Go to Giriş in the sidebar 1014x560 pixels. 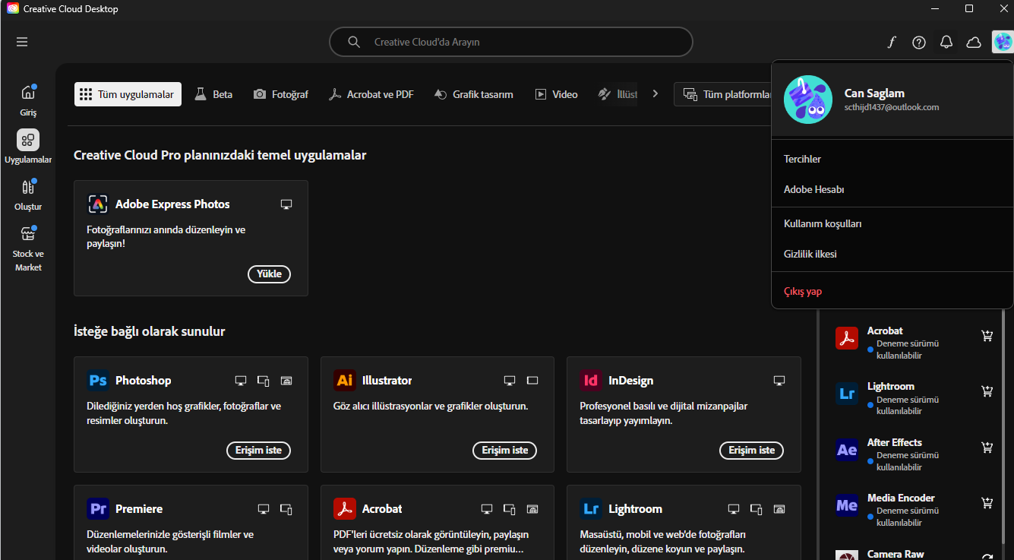pos(28,100)
